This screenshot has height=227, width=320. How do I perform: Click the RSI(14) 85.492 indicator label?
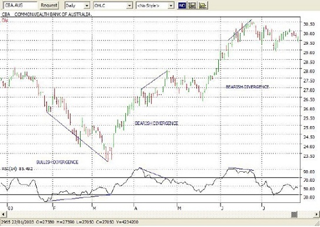coord(17,168)
